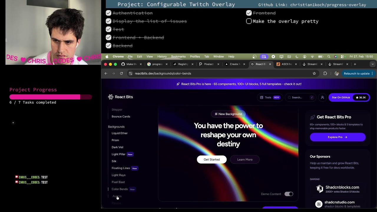The width and height of the screenshot is (377, 212).
Task: Select Prism in the sidebar
Action: pos(115,140)
